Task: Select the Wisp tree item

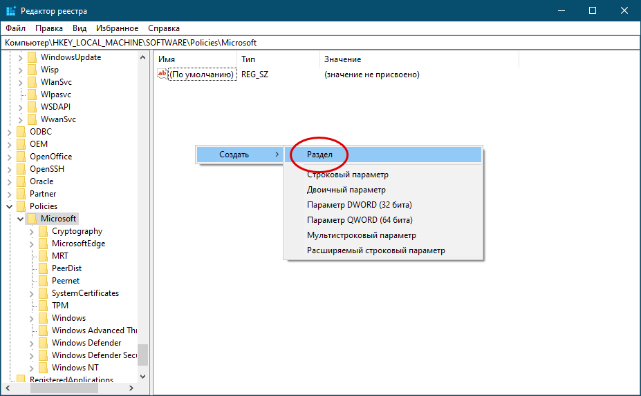Action: (x=50, y=70)
